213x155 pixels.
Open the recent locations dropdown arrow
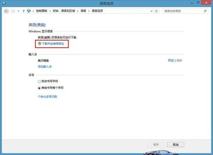click(18, 11)
